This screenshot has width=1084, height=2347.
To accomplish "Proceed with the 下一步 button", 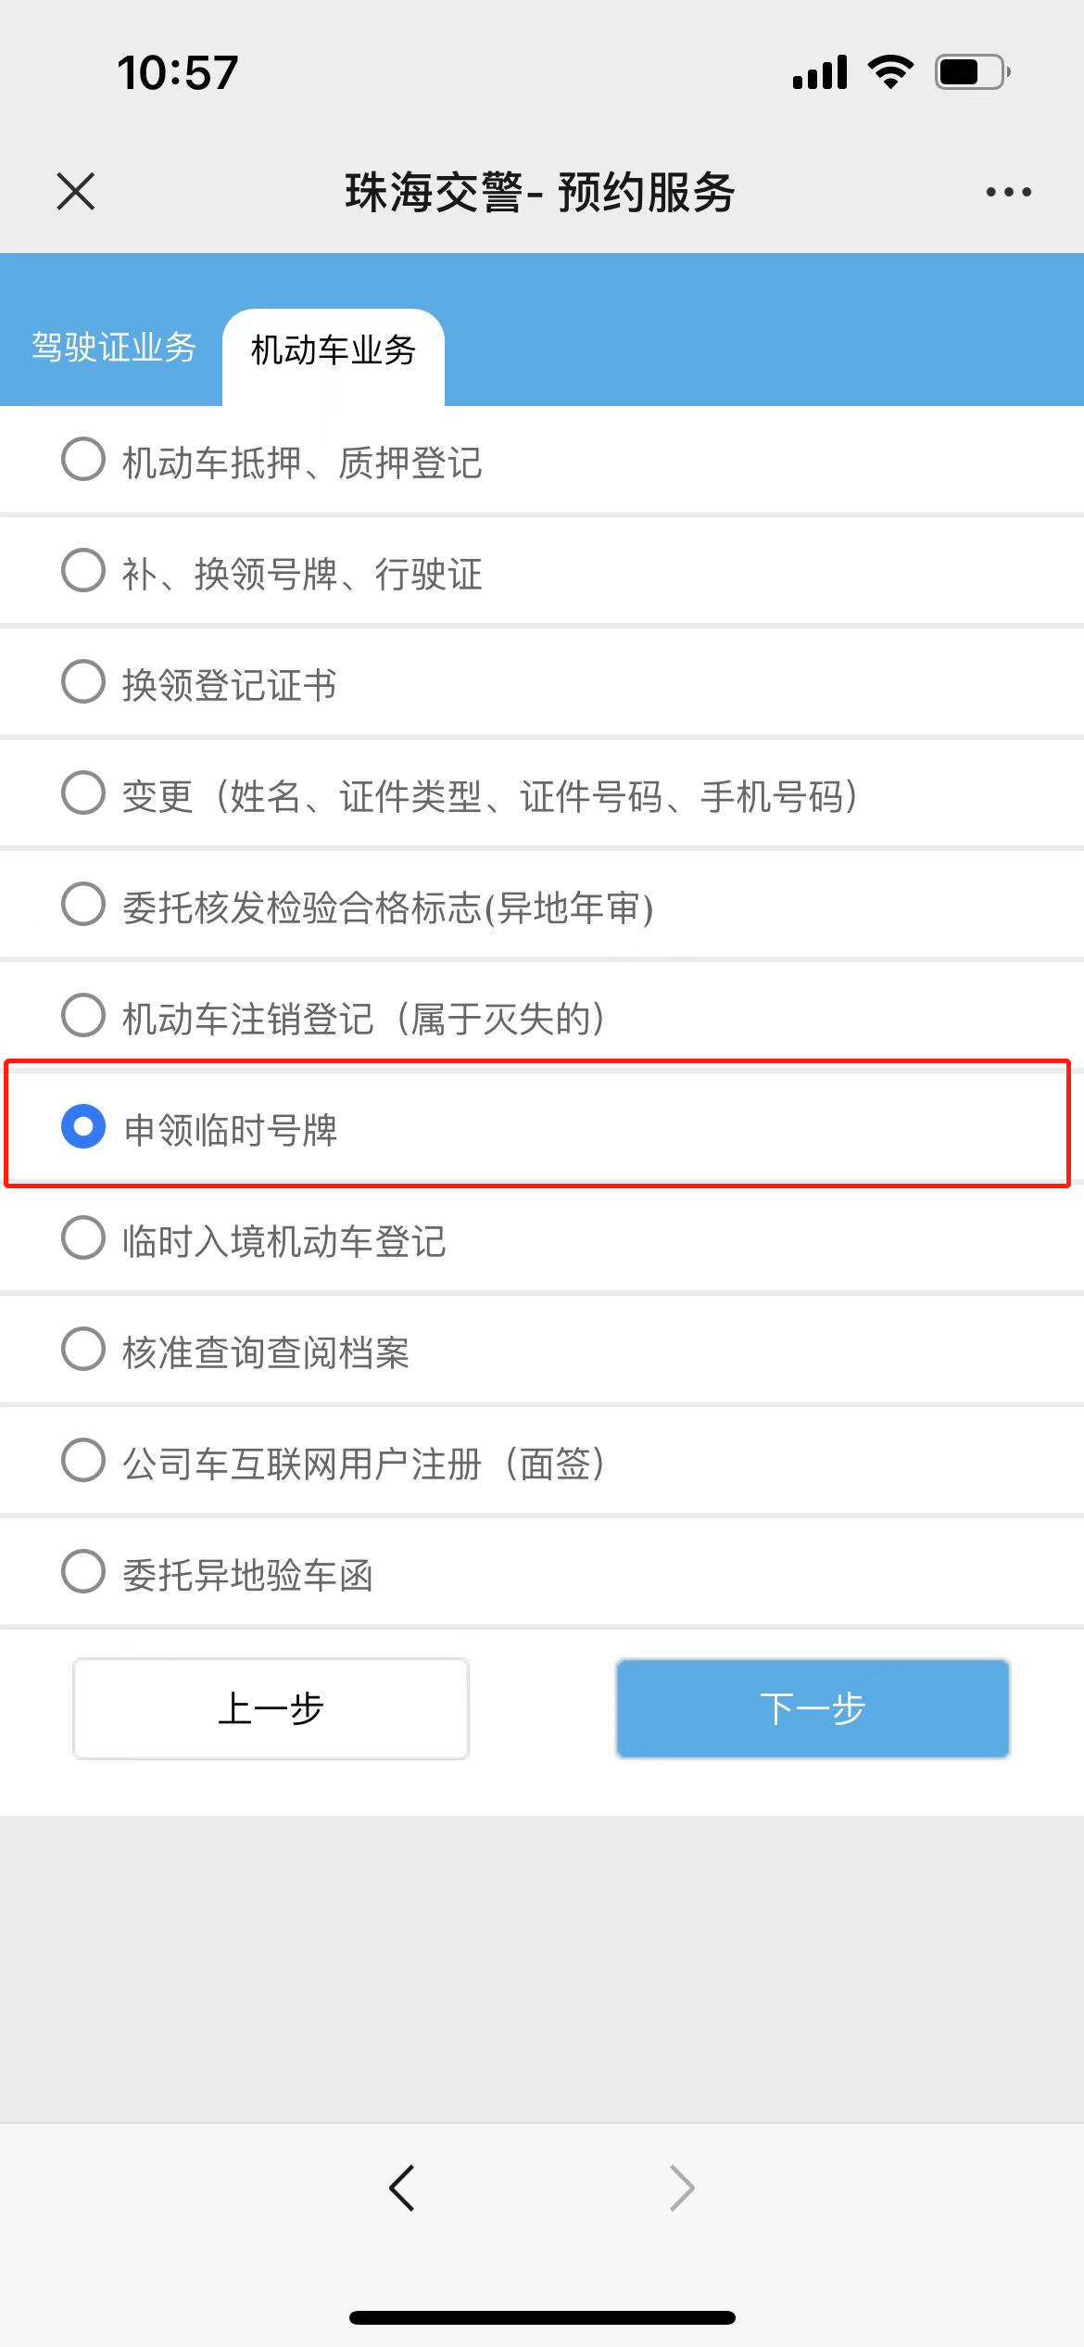I will [x=813, y=1707].
